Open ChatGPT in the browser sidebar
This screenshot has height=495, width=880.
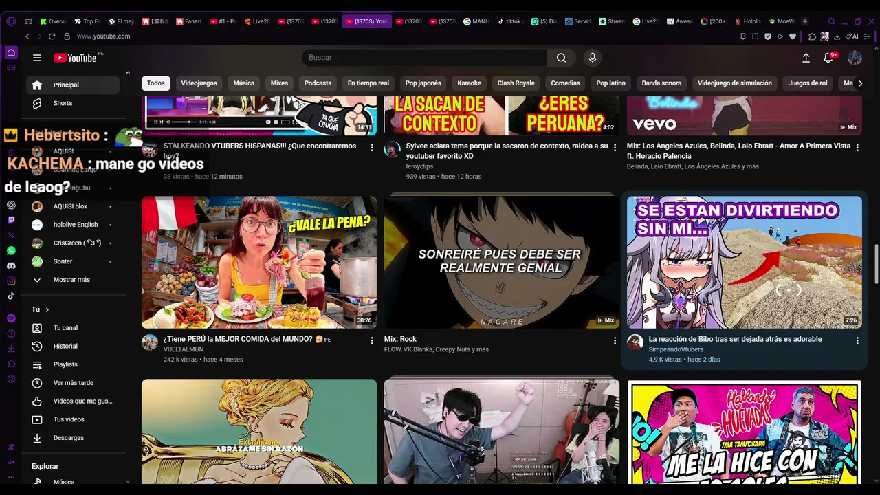point(11,205)
